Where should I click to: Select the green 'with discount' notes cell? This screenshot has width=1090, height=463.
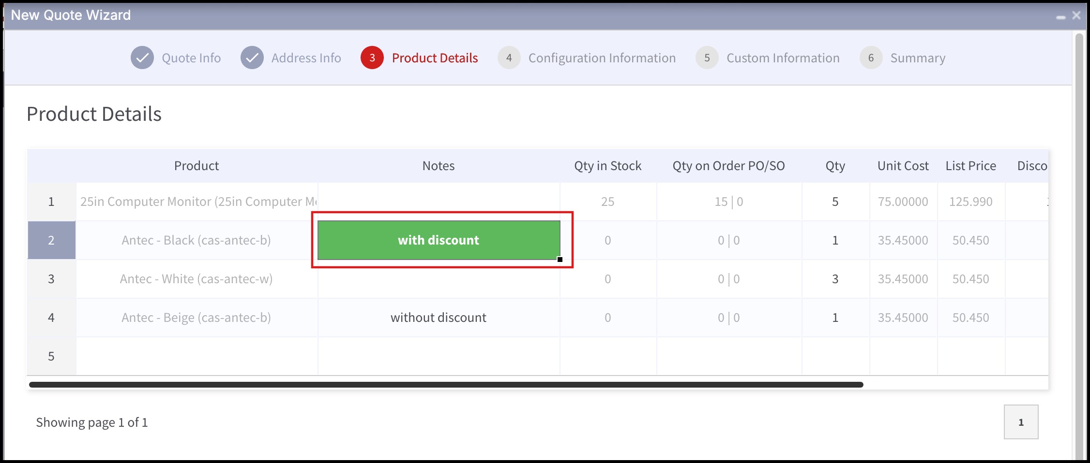tap(439, 240)
